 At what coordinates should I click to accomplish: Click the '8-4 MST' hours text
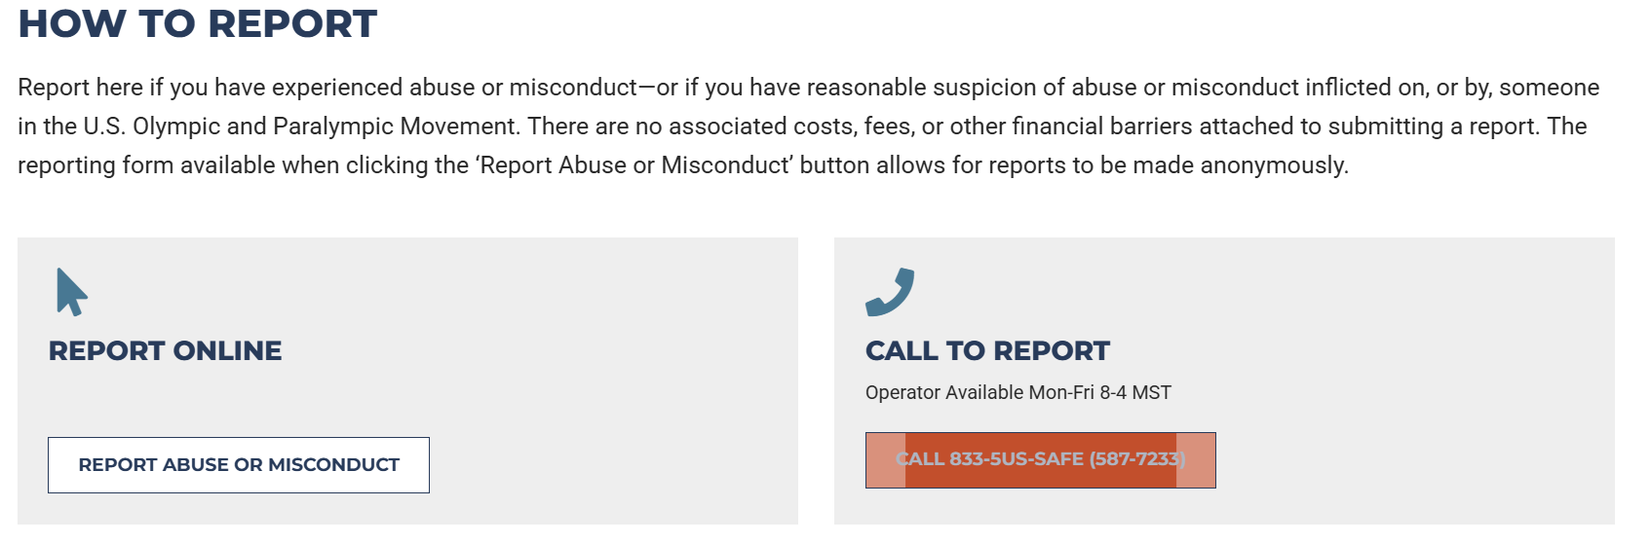click(1135, 392)
